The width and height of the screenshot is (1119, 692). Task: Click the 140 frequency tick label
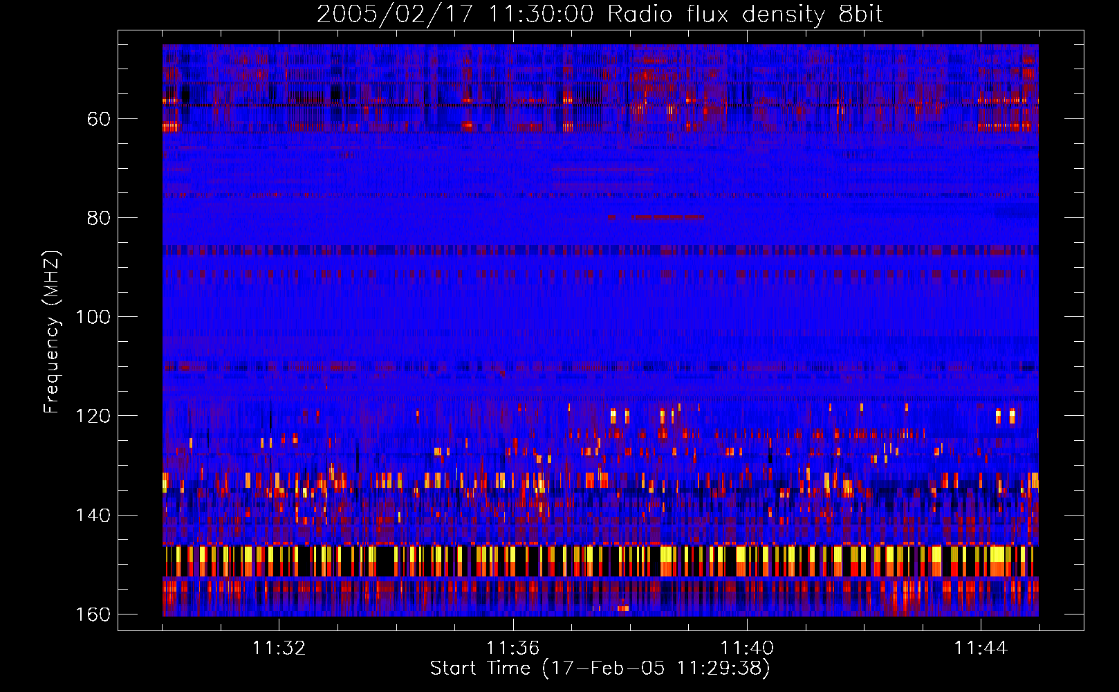pos(93,516)
